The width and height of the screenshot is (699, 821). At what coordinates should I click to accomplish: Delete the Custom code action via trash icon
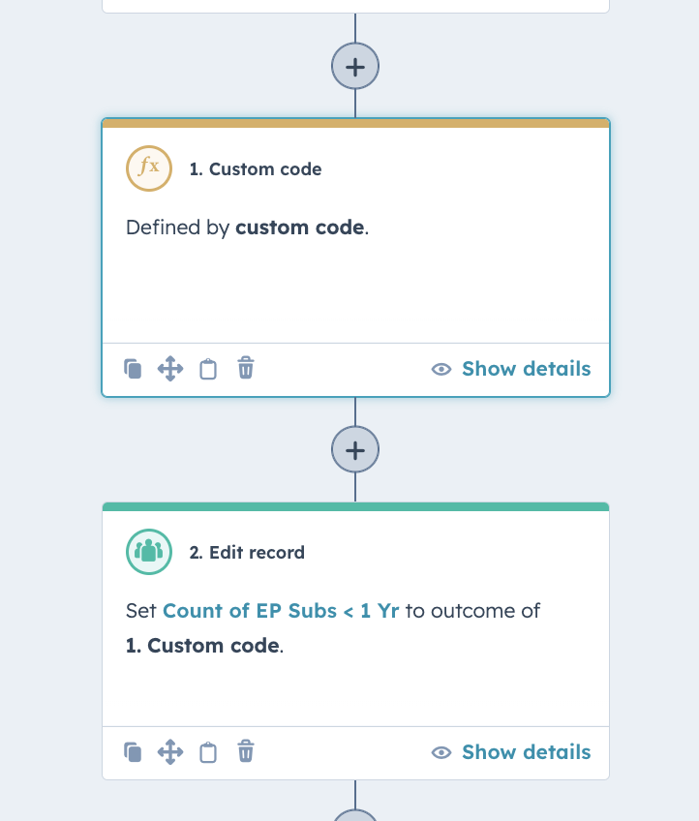click(x=246, y=369)
